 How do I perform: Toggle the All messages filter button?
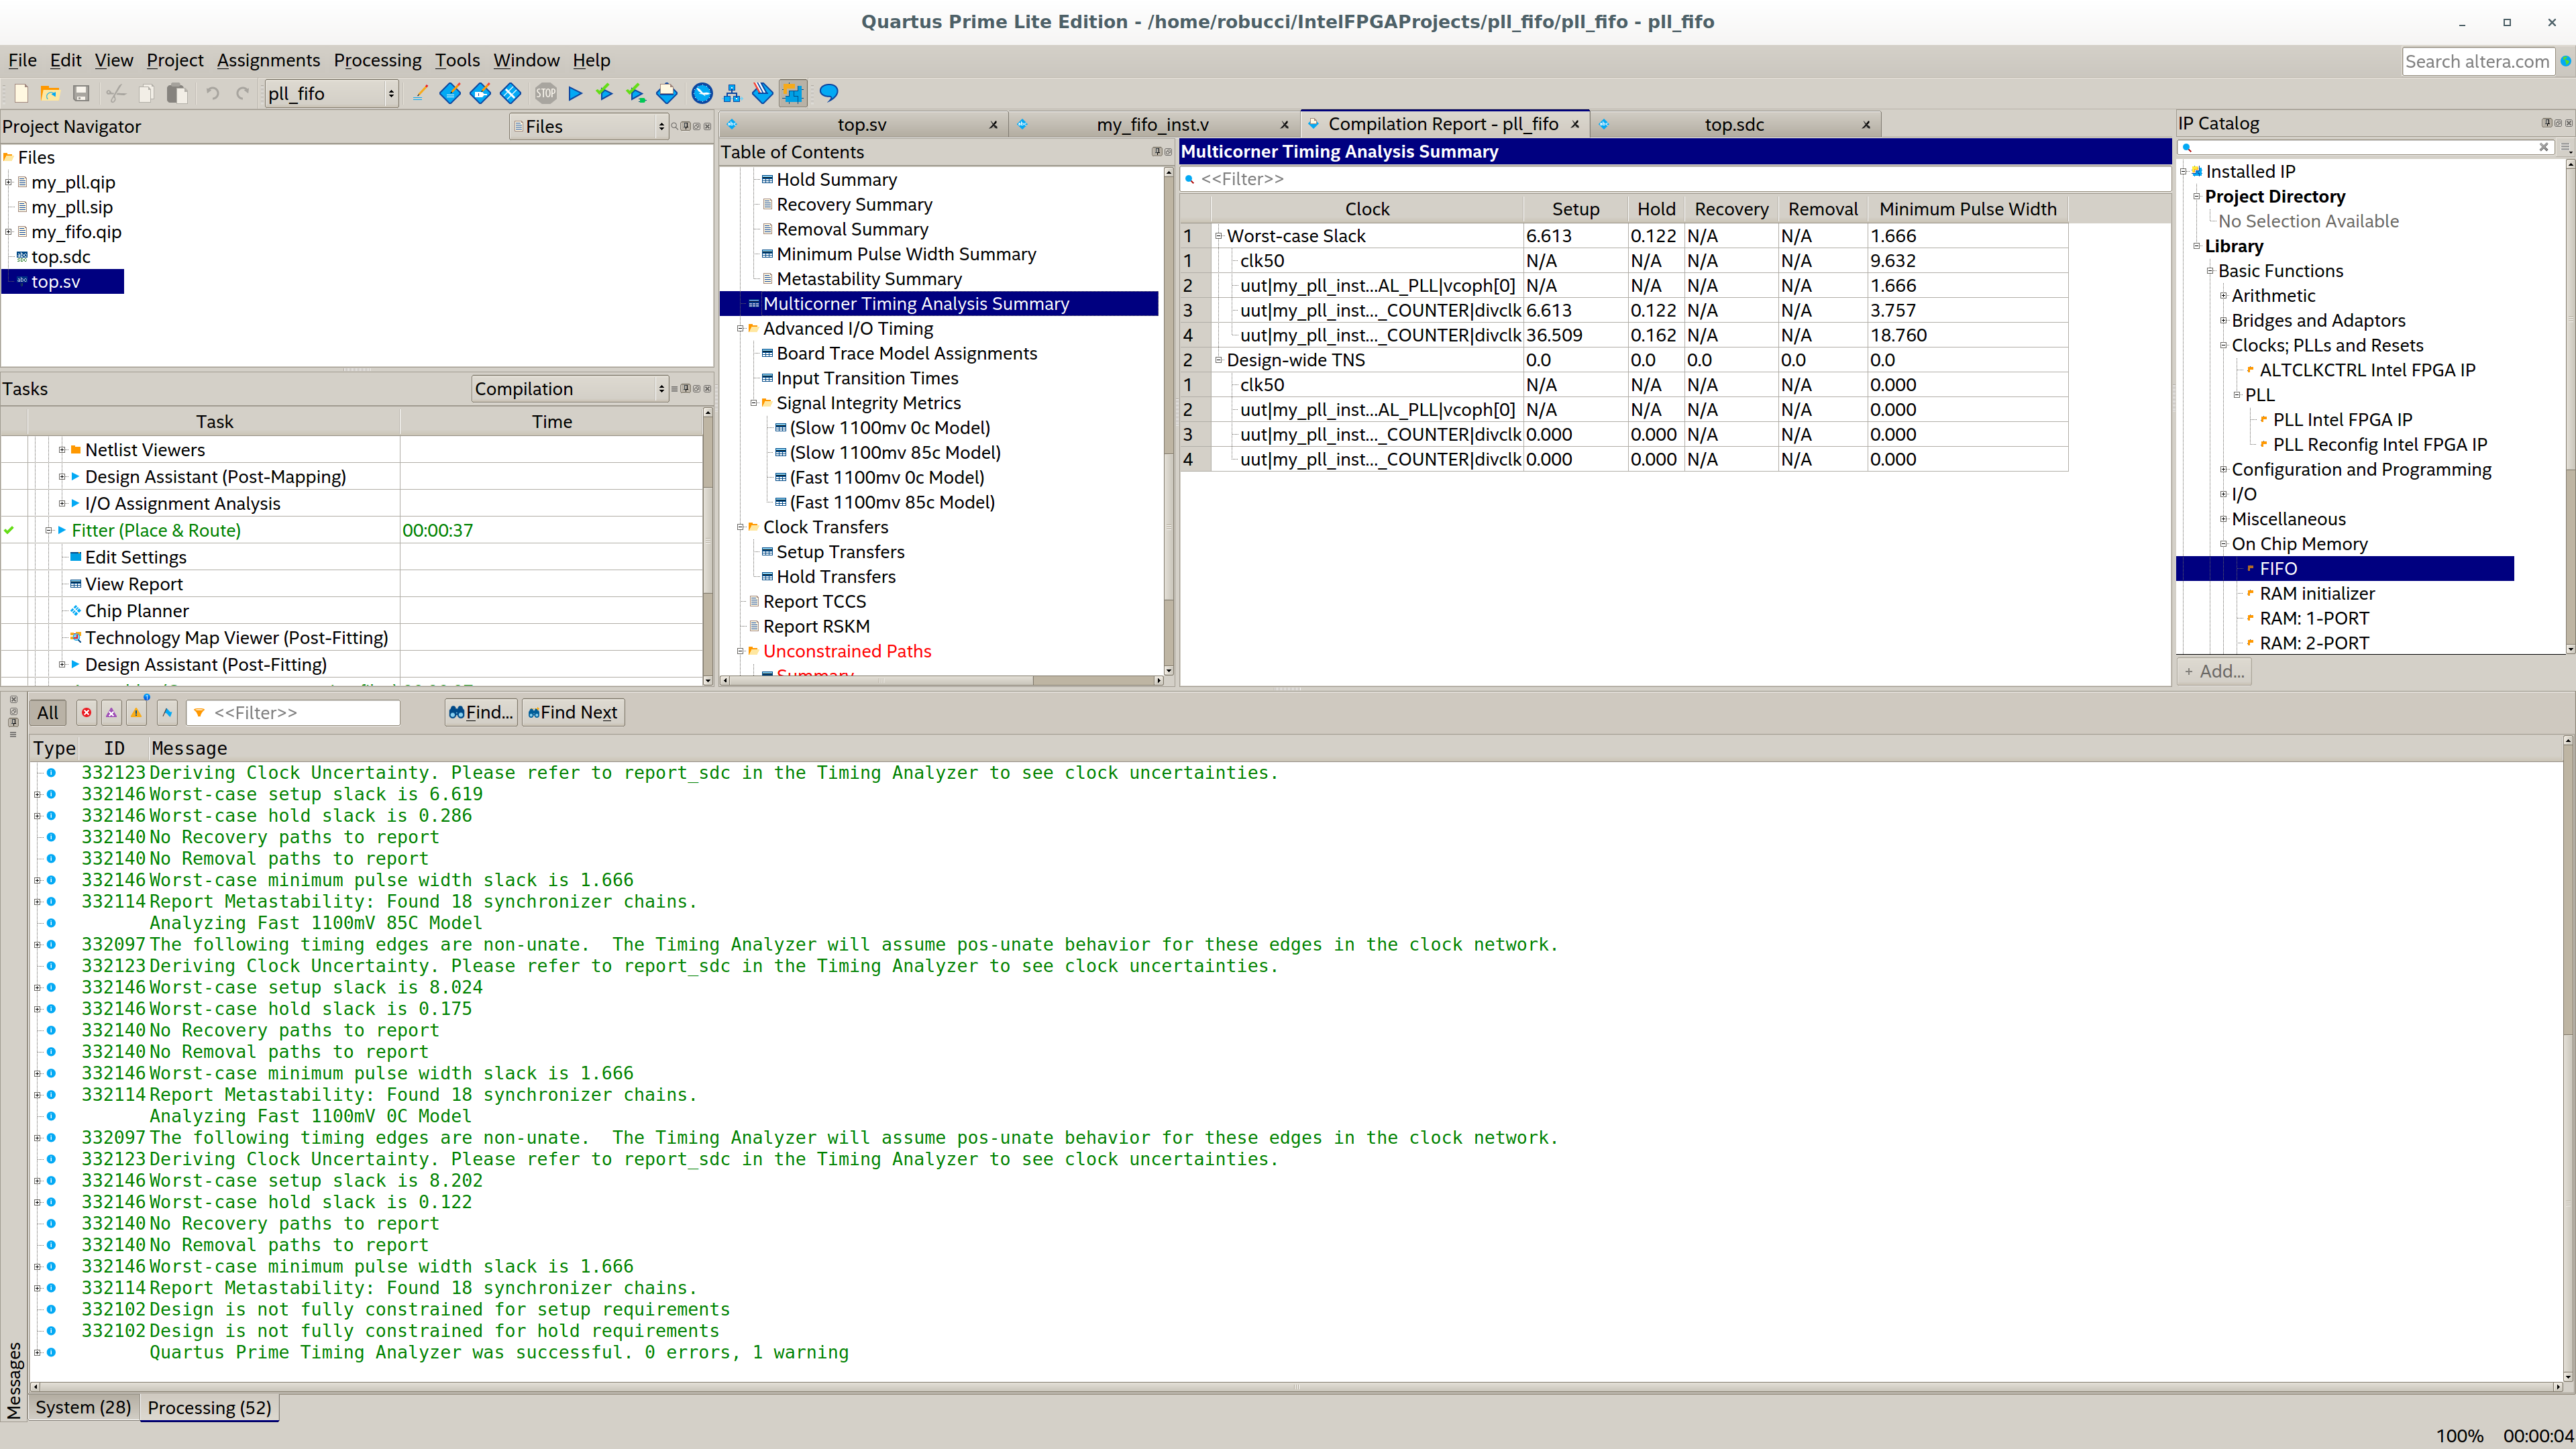pos(47,712)
